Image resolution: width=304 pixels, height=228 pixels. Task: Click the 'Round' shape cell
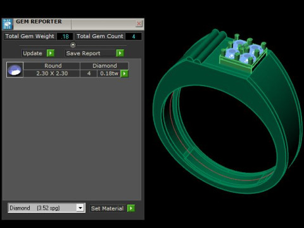click(52, 66)
